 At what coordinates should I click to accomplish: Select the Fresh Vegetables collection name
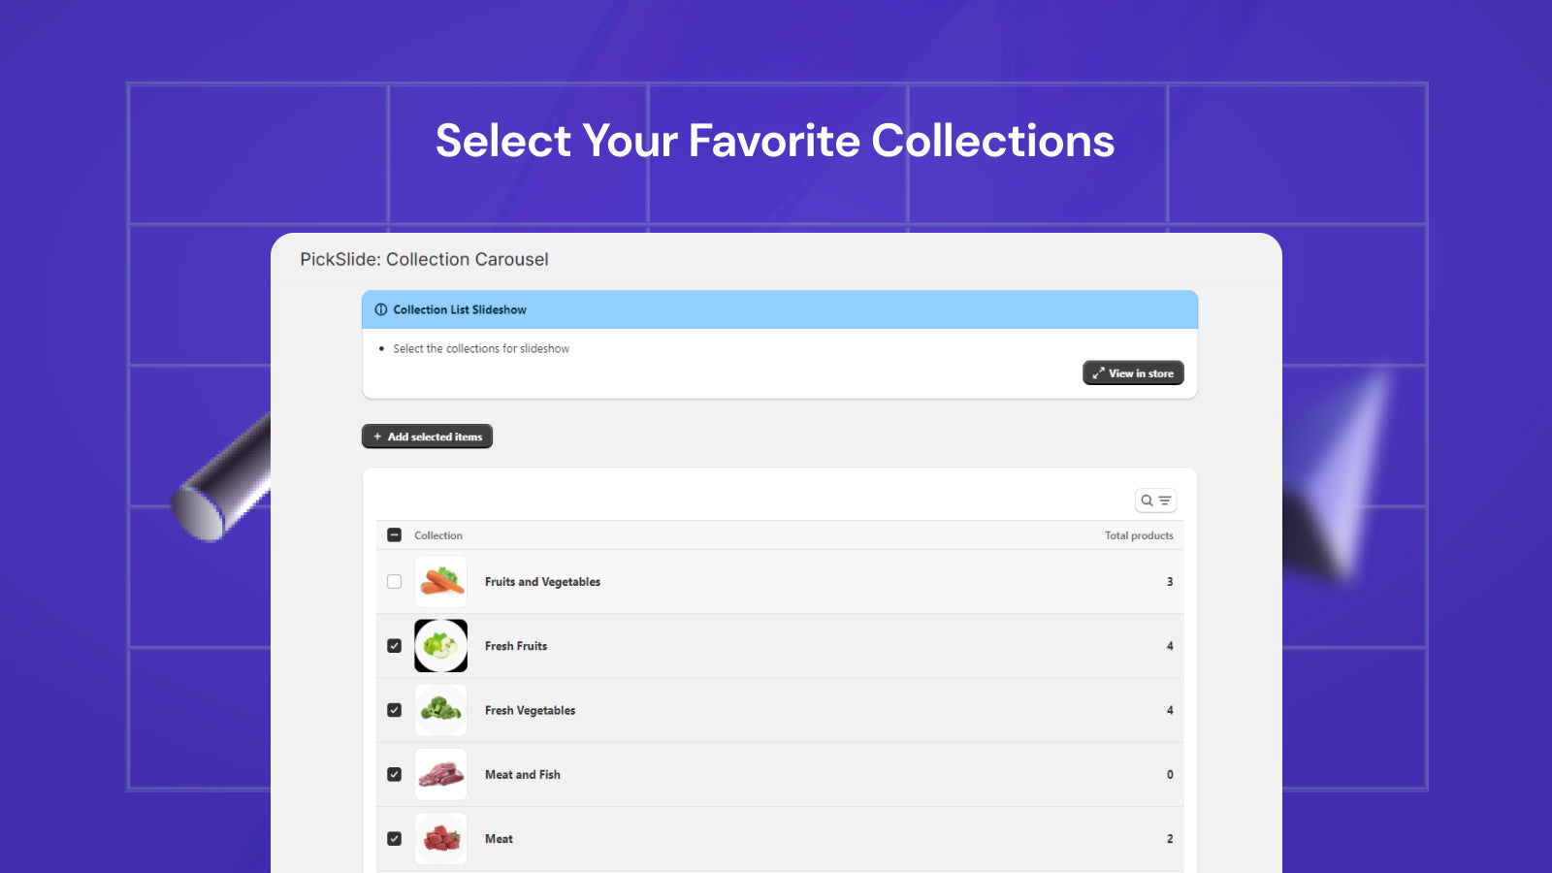click(x=530, y=711)
